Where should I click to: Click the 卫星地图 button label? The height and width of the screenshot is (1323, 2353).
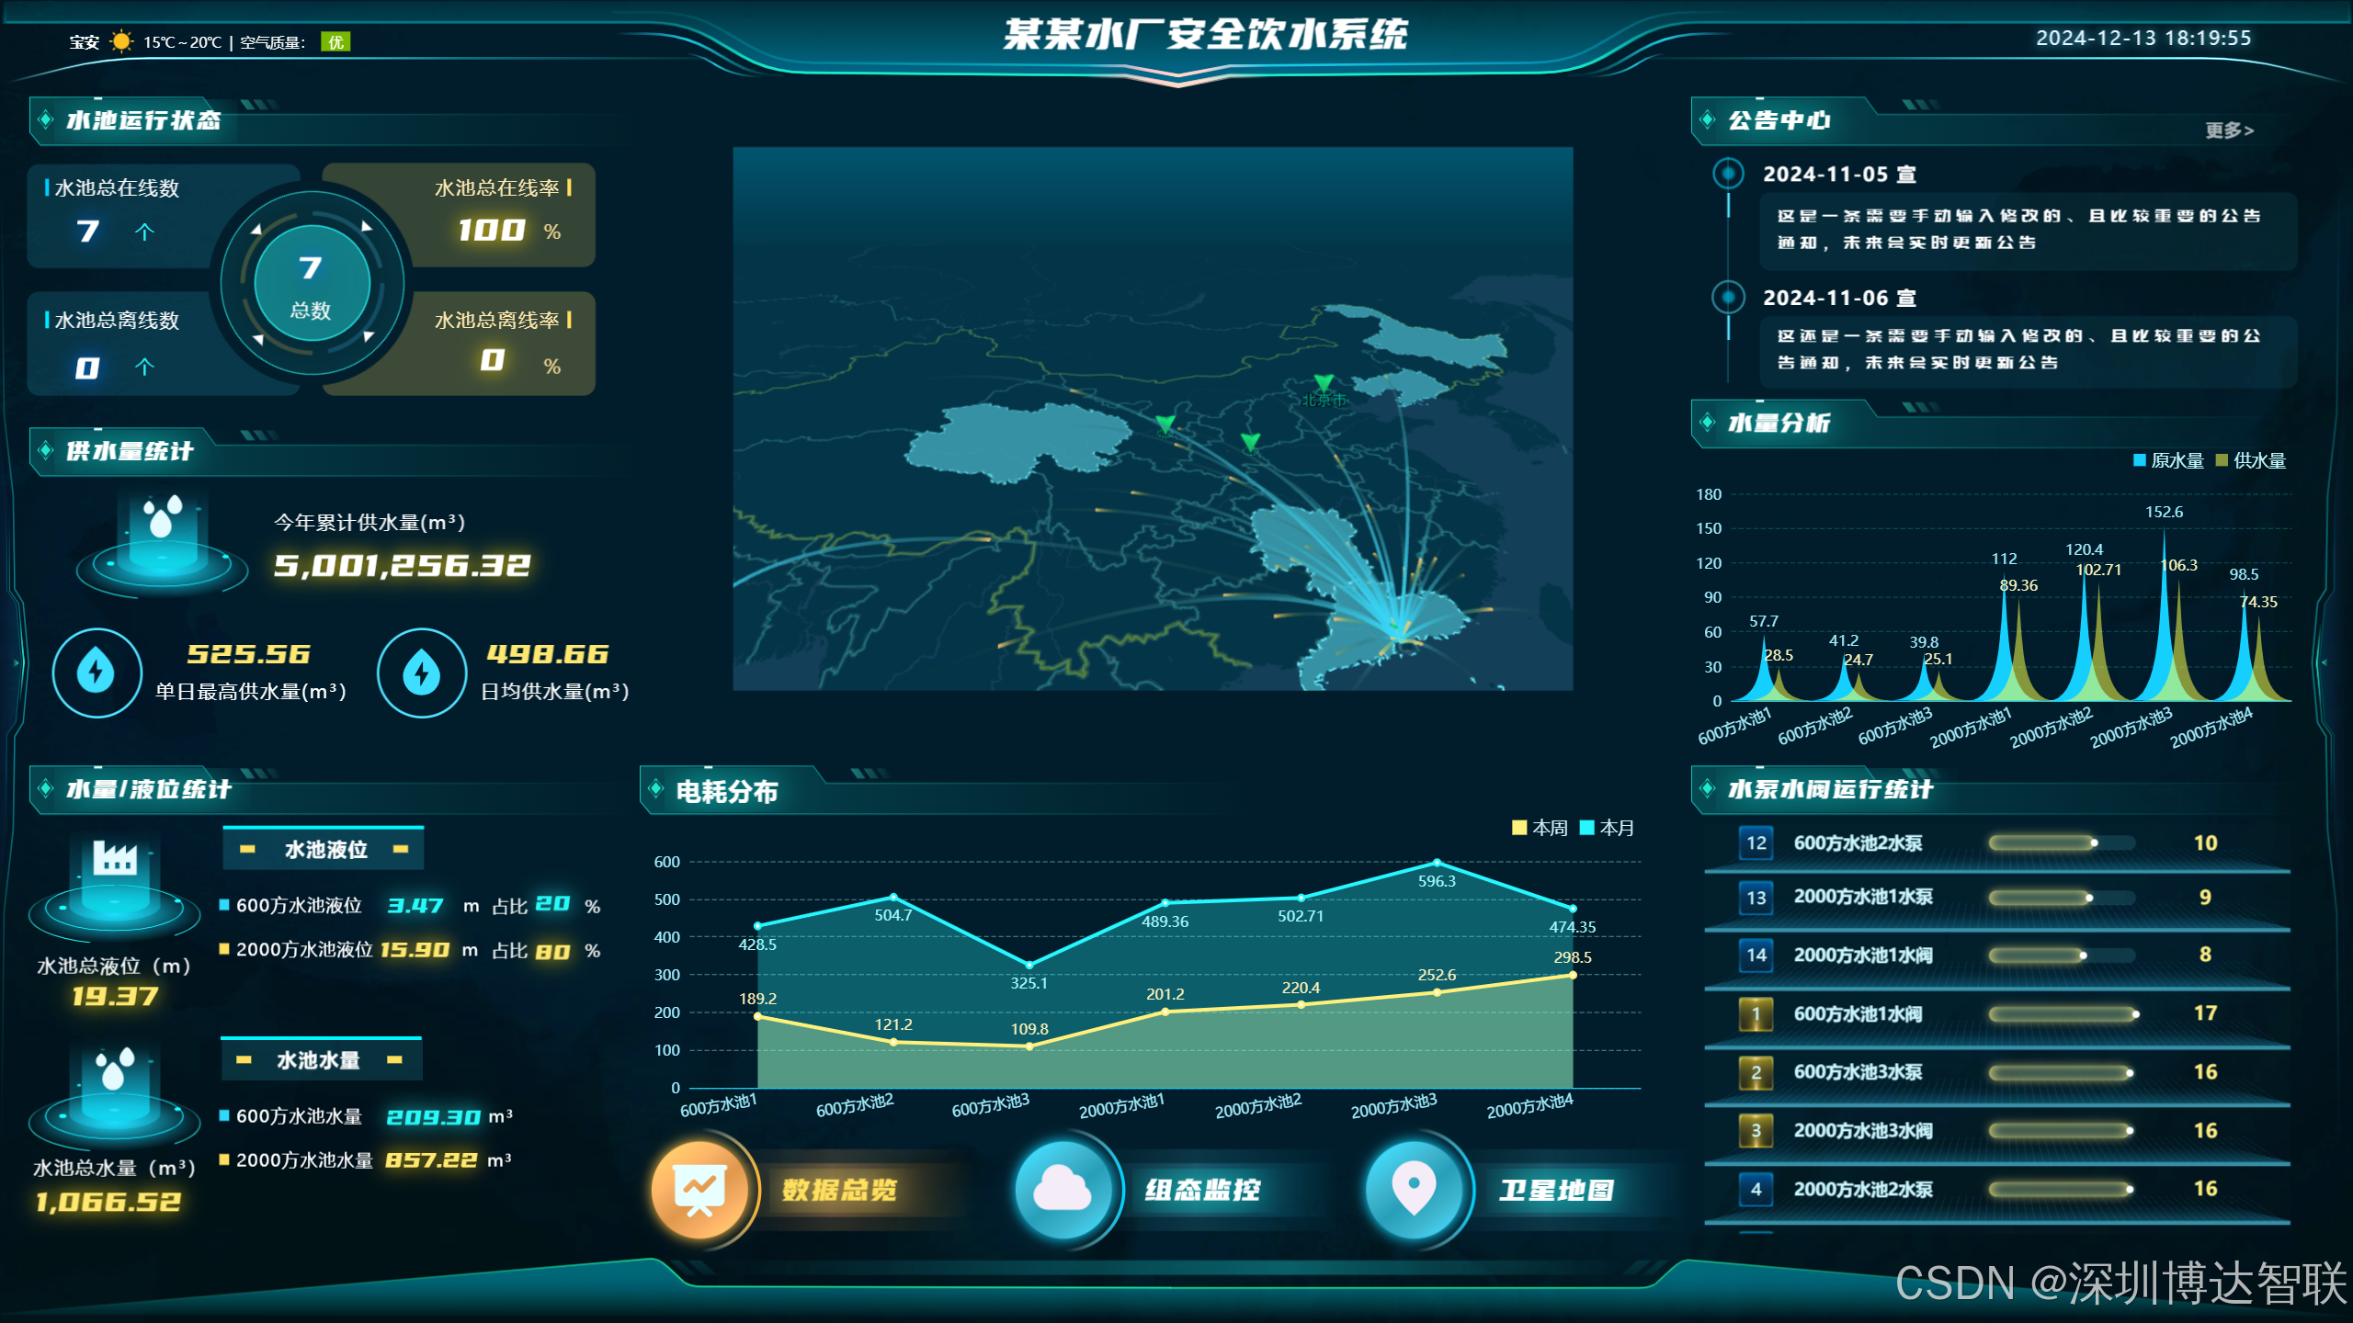(1556, 1191)
